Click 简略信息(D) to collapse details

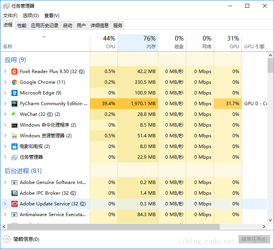(x=21, y=239)
